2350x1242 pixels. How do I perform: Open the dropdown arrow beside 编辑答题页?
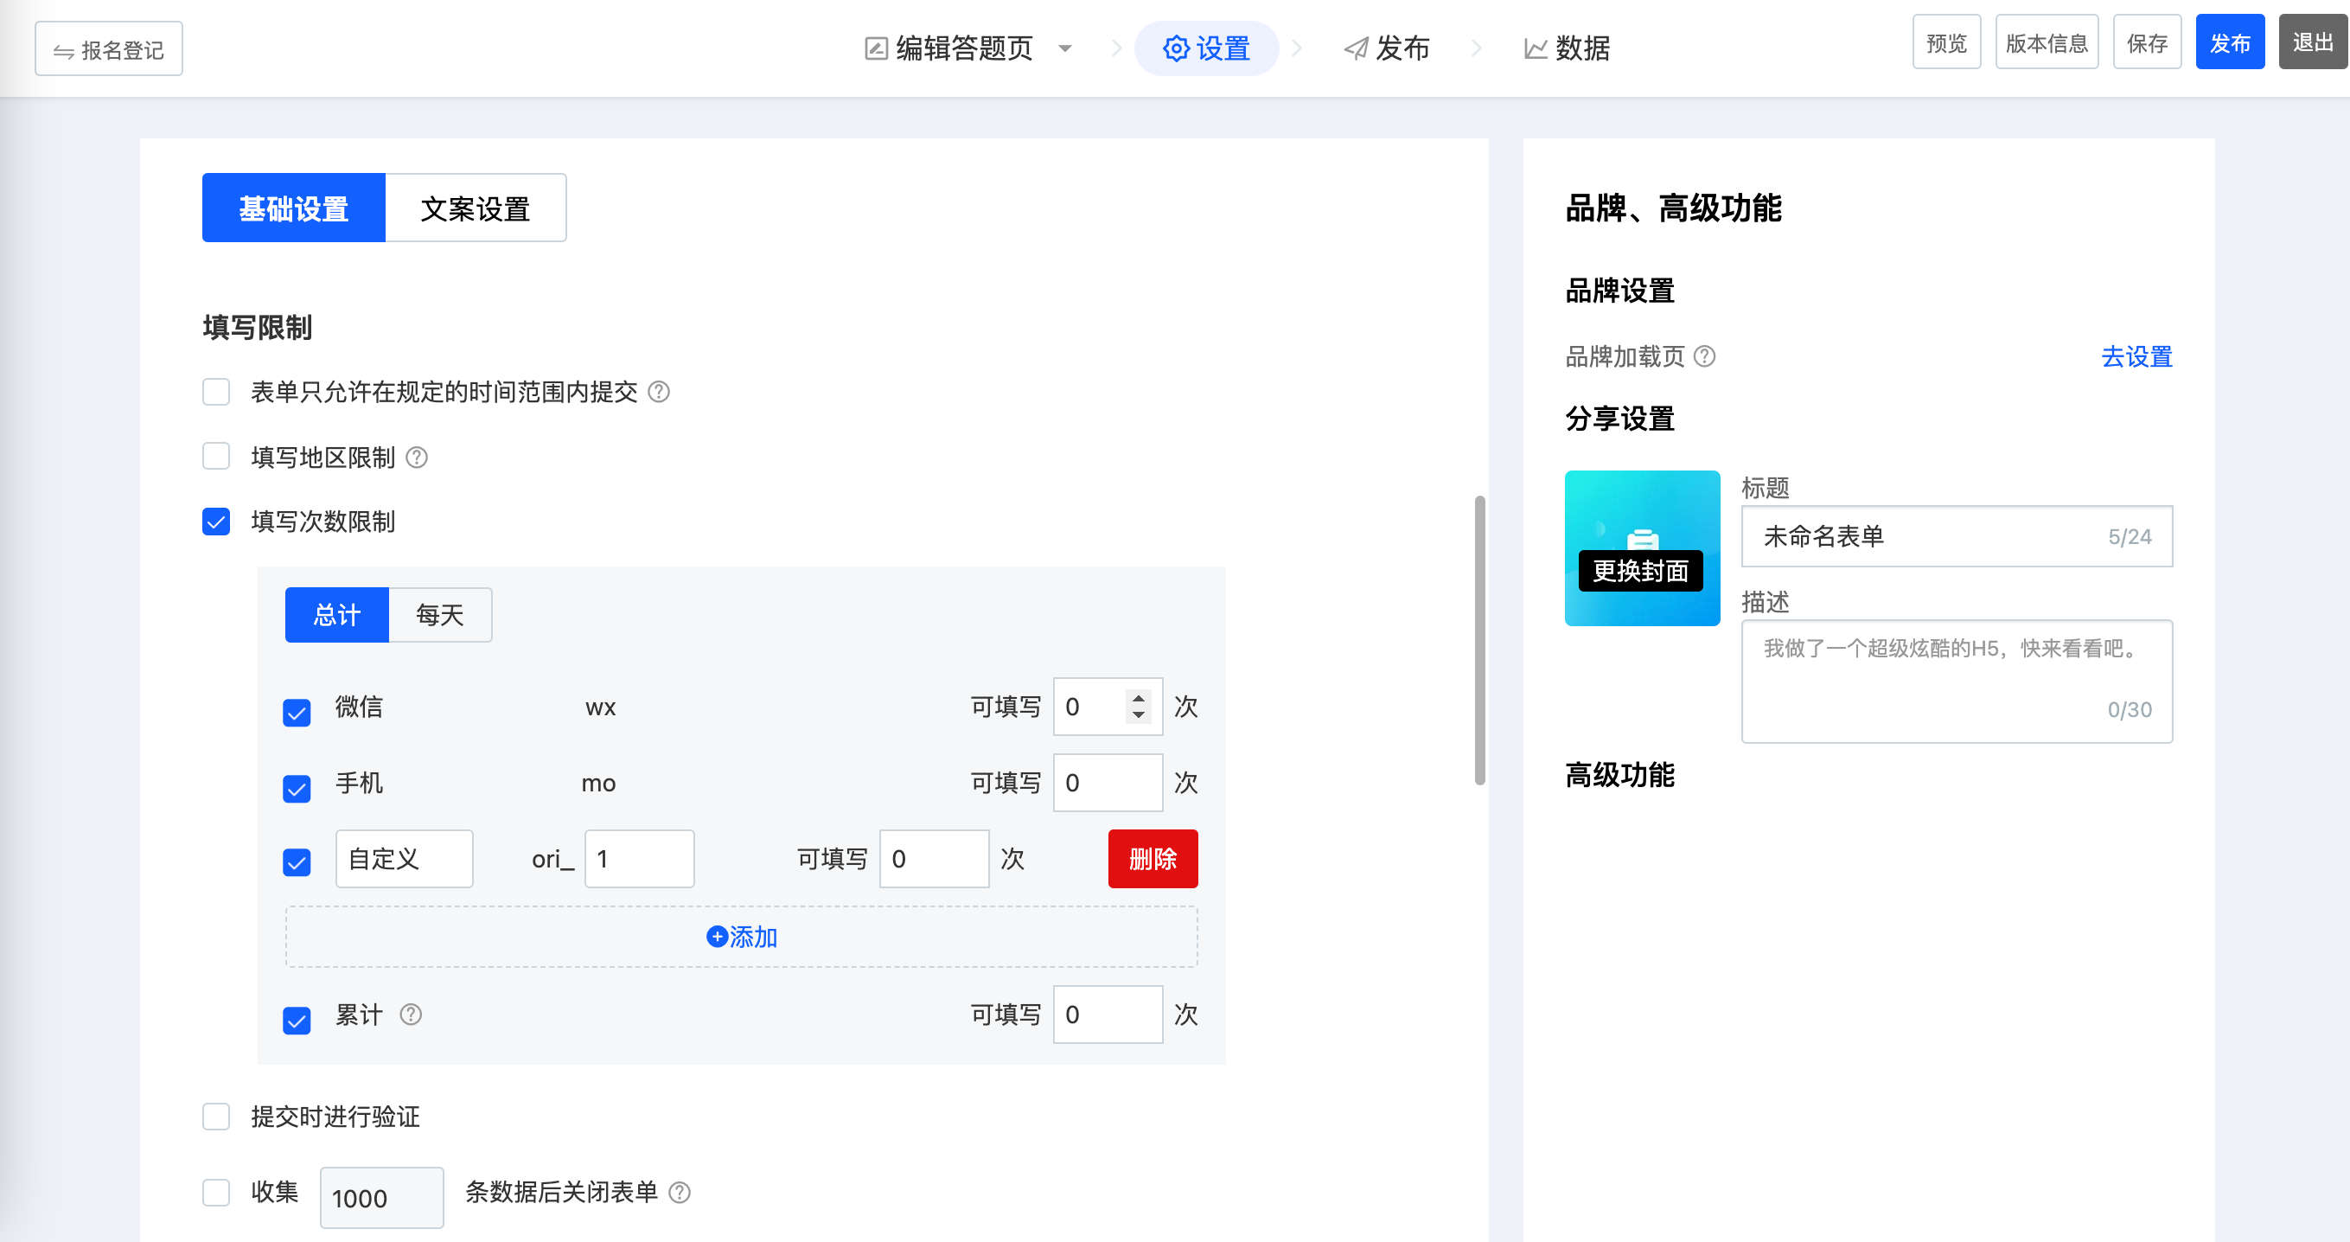(x=1064, y=48)
